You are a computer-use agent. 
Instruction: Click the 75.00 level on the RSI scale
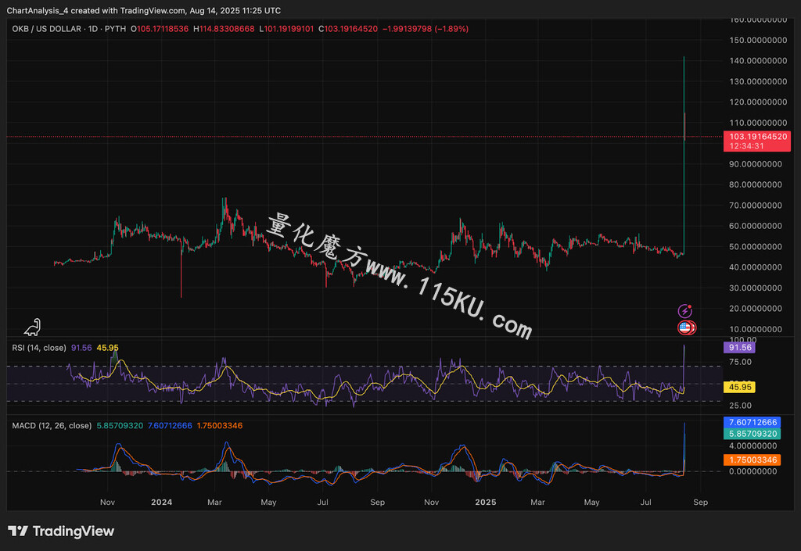(740, 362)
